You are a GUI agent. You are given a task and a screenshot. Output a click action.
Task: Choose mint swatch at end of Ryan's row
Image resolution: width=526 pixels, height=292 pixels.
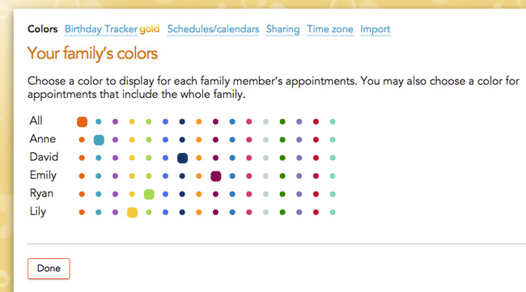333,194
